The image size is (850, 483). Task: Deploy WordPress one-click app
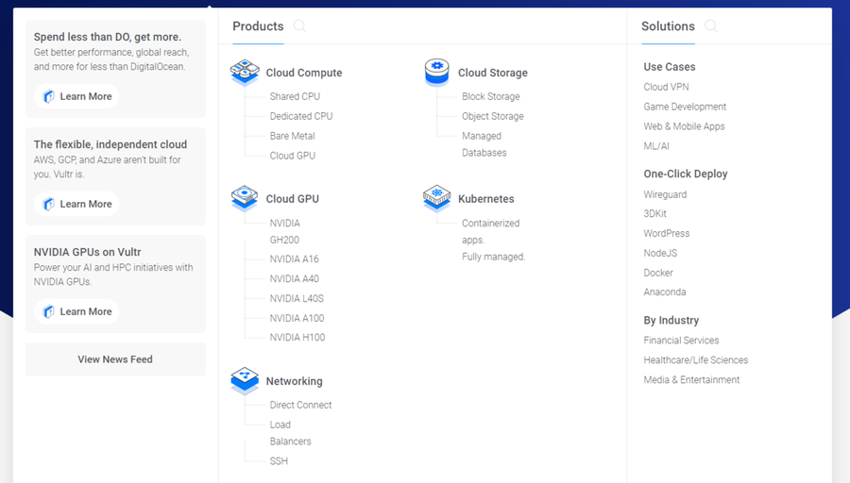pos(667,233)
